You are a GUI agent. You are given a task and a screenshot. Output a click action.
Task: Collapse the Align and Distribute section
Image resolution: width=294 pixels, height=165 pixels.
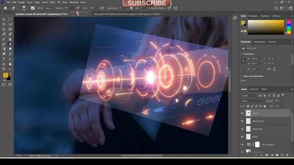(242, 76)
